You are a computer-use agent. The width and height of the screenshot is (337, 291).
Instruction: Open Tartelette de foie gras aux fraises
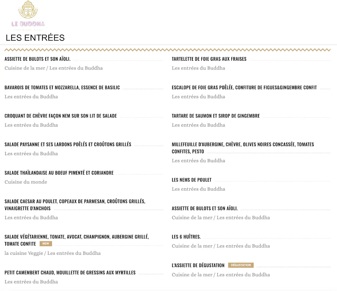point(209,59)
